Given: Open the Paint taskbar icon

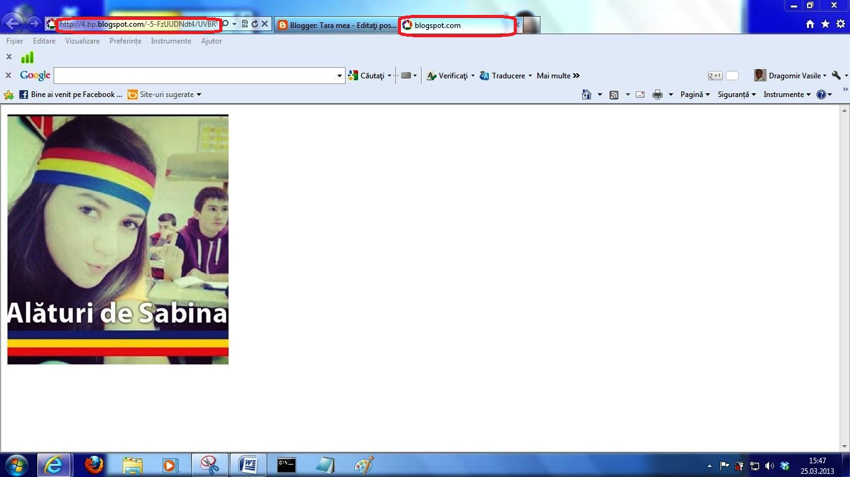Looking at the screenshot, I should click(x=364, y=465).
